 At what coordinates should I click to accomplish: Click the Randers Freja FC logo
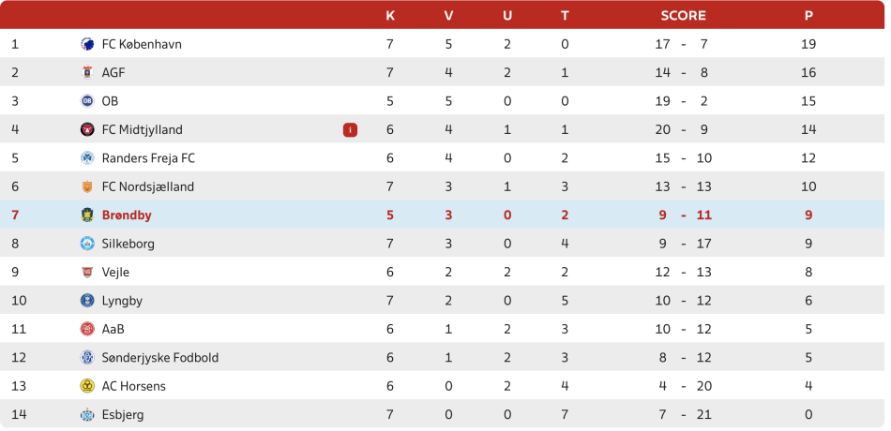pos(87,158)
